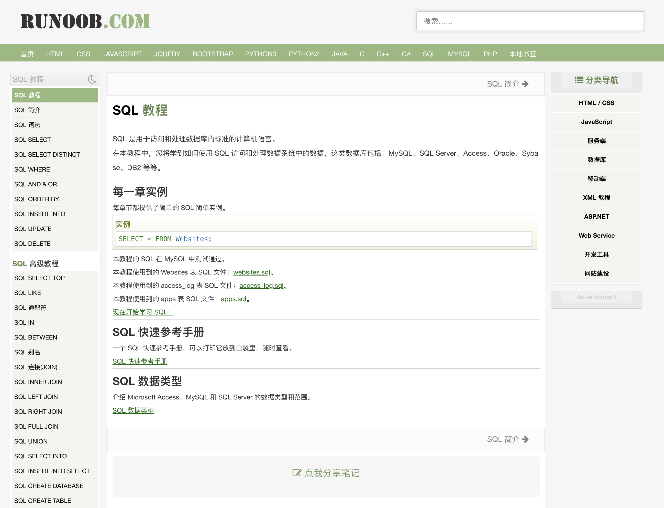
Task: Click bottom SQL 简介 next arrow
Action: pos(525,439)
